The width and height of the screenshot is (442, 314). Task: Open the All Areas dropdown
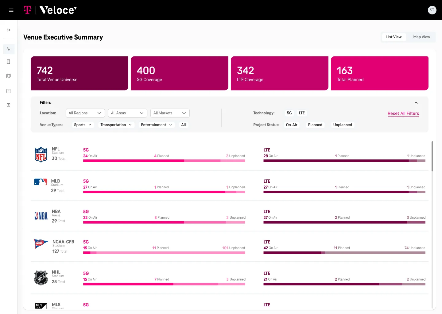[x=128, y=113]
